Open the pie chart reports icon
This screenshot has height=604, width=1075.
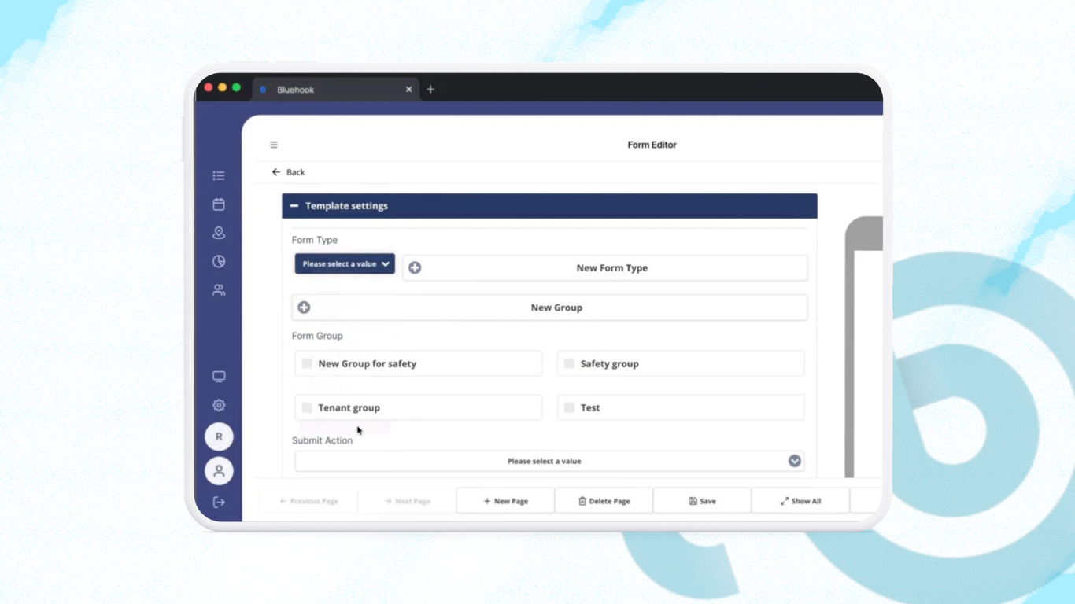coord(219,261)
